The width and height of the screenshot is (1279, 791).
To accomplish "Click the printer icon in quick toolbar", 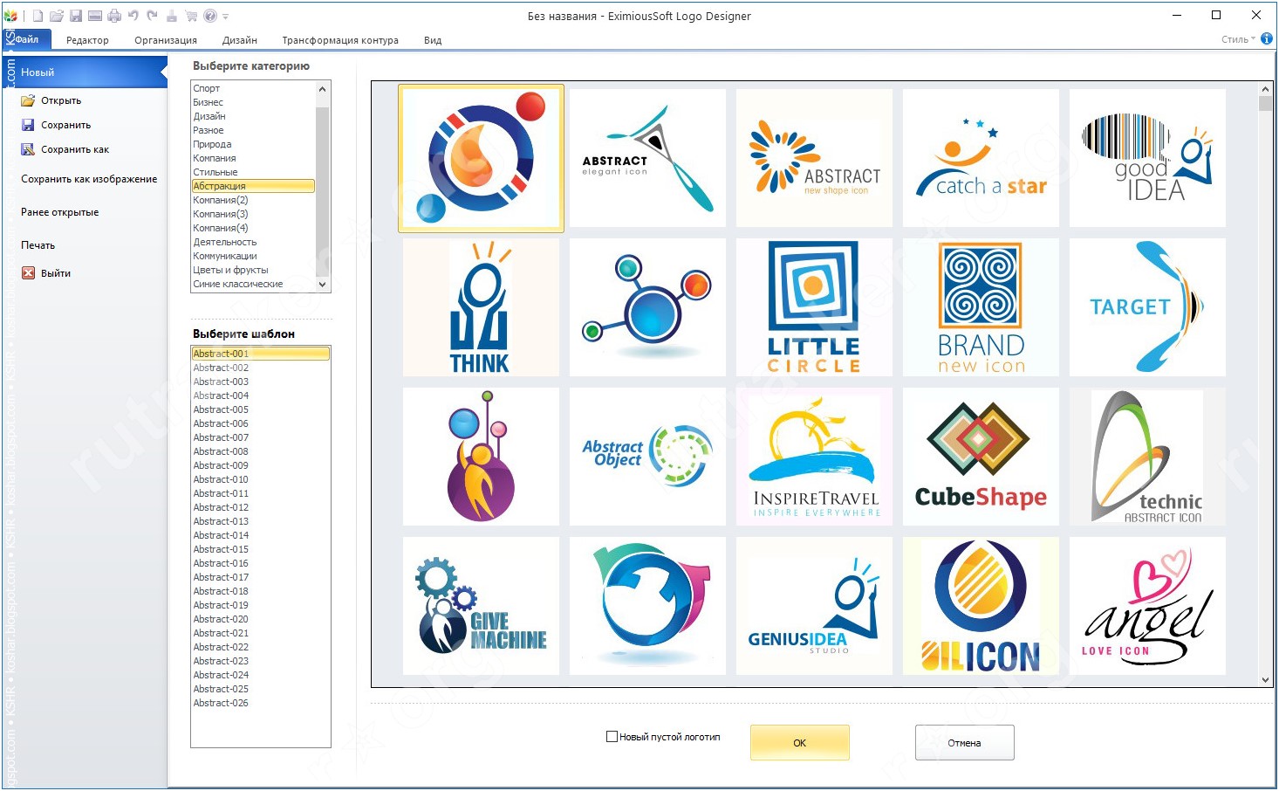I will [114, 16].
